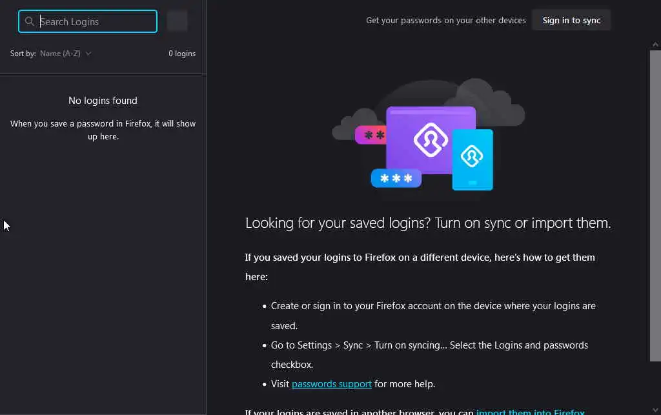Click the Search Logins input field
661x415 pixels.
tap(88, 21)
